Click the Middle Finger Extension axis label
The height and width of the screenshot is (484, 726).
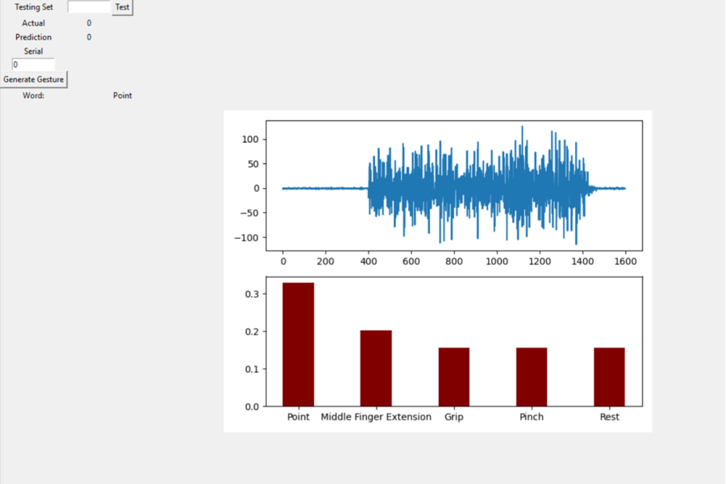(376, 417)
